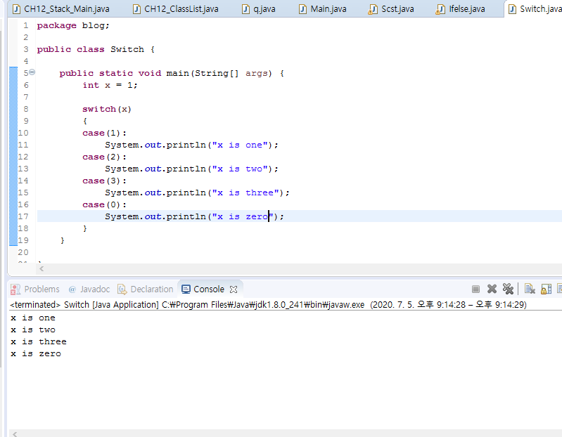Click the 'case(0):' label
The height and width of the screenshot is (437, 562).
click(104, 204)
